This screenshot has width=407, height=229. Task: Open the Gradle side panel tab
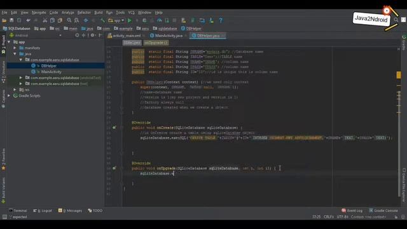pyautogui.click(x=404, y=43)
